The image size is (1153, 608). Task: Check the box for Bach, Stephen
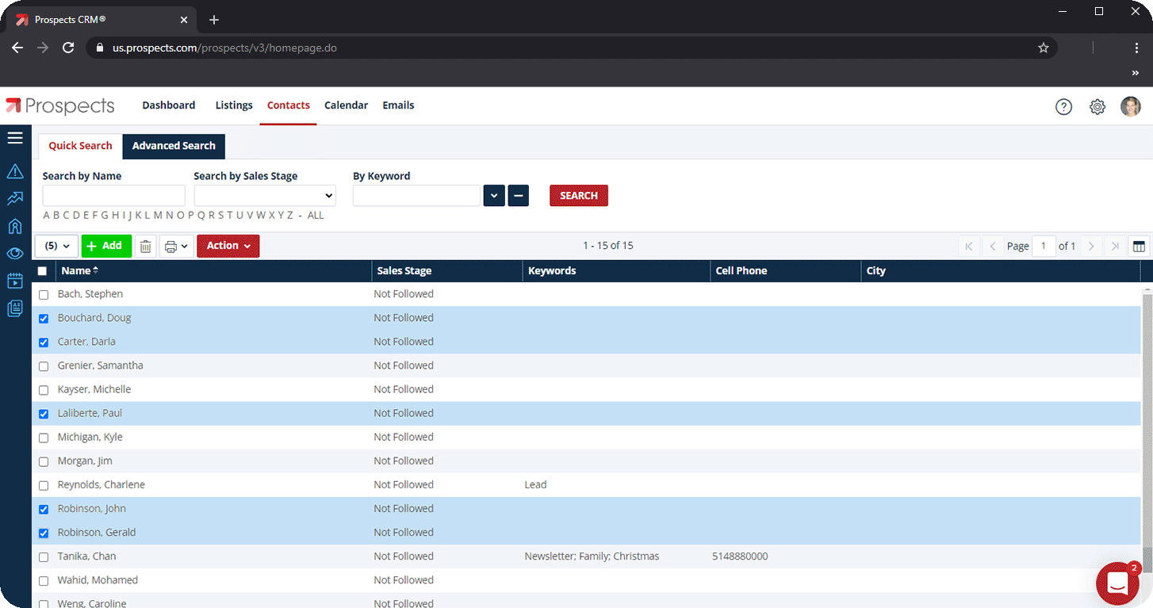point(44,295)
